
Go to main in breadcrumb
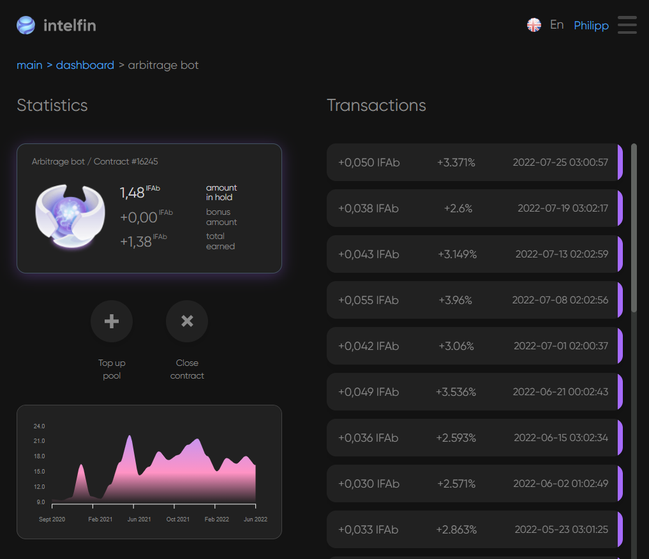[29, 65]
